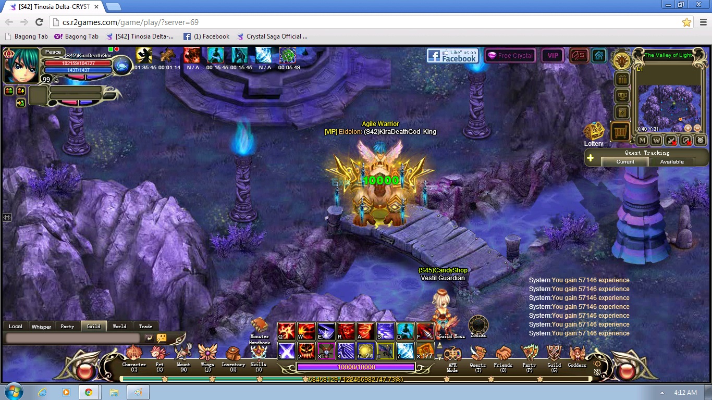
Task: Click the Free Crystal button
Action: (x=510, y=56)
